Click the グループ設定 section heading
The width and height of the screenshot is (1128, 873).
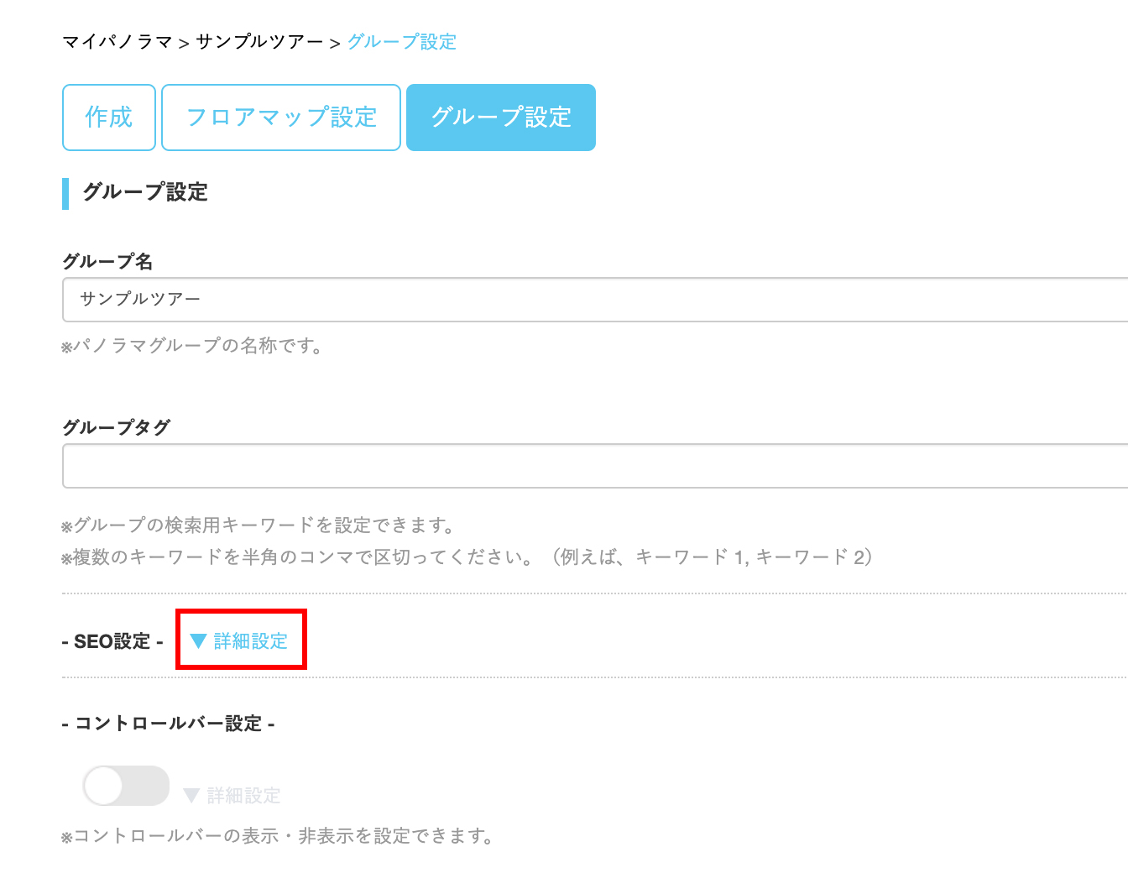pyautogui.click(x=145, y=192)
